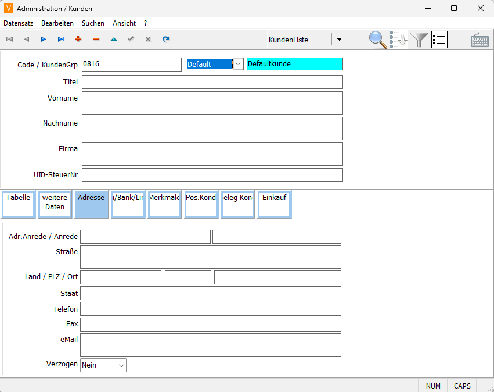Image resolution: width=494 pixels, height=392 pixels.
Task: Open the Datensatz menu
Action: (19, 23)
